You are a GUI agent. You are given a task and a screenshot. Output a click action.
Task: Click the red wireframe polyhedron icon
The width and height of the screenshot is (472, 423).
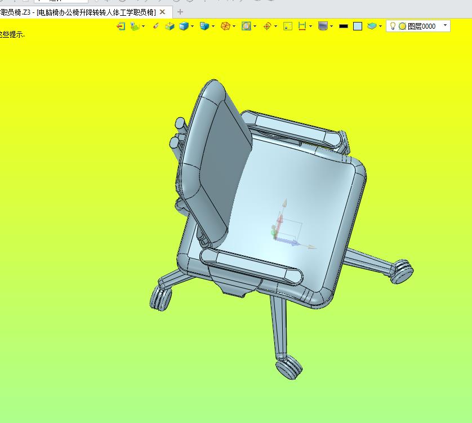coord(225,26)
